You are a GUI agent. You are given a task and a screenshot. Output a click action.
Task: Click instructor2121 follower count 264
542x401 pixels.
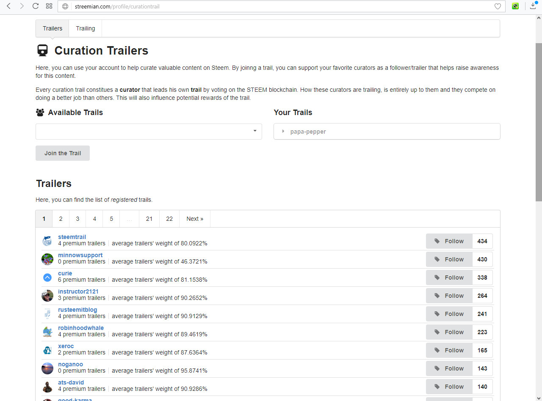pyautogui.click(x=482, y=296)
